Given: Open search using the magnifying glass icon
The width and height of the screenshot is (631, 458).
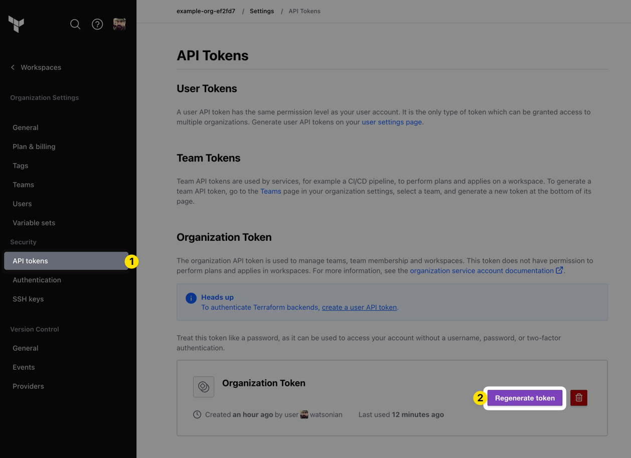Looking at the screenshot, I should [x=75, y=24].
